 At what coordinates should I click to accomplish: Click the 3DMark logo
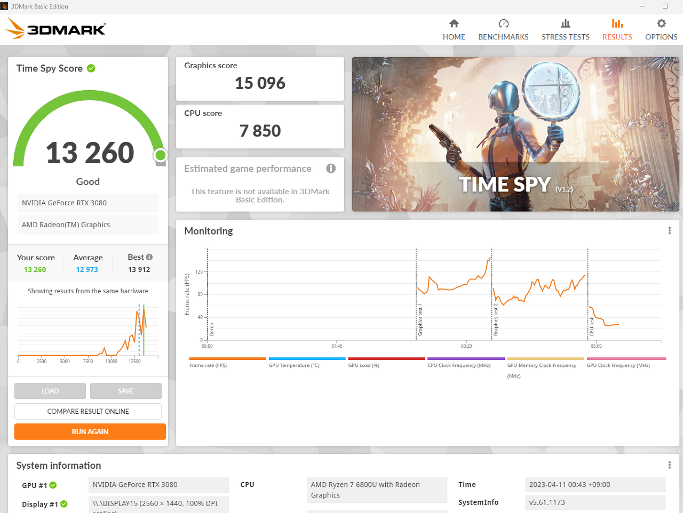[56, 29]
